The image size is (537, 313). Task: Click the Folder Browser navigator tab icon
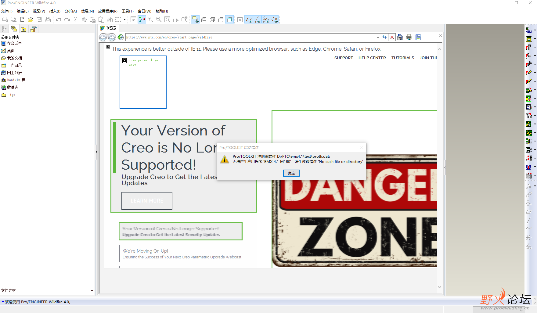(x=14, y=29)
